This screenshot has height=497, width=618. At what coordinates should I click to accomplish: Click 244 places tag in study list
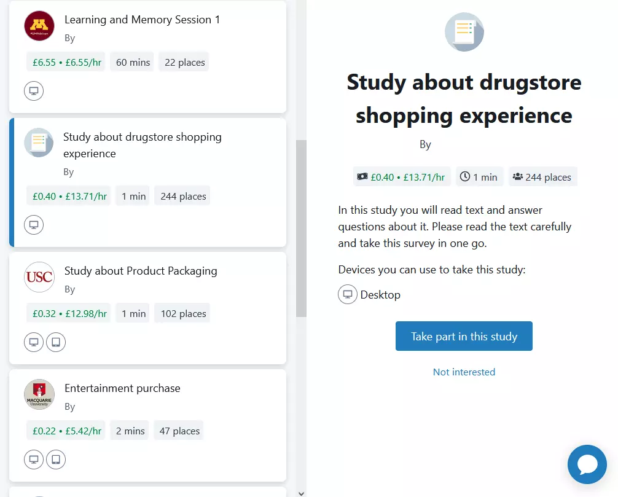click(x=183, y=196)
